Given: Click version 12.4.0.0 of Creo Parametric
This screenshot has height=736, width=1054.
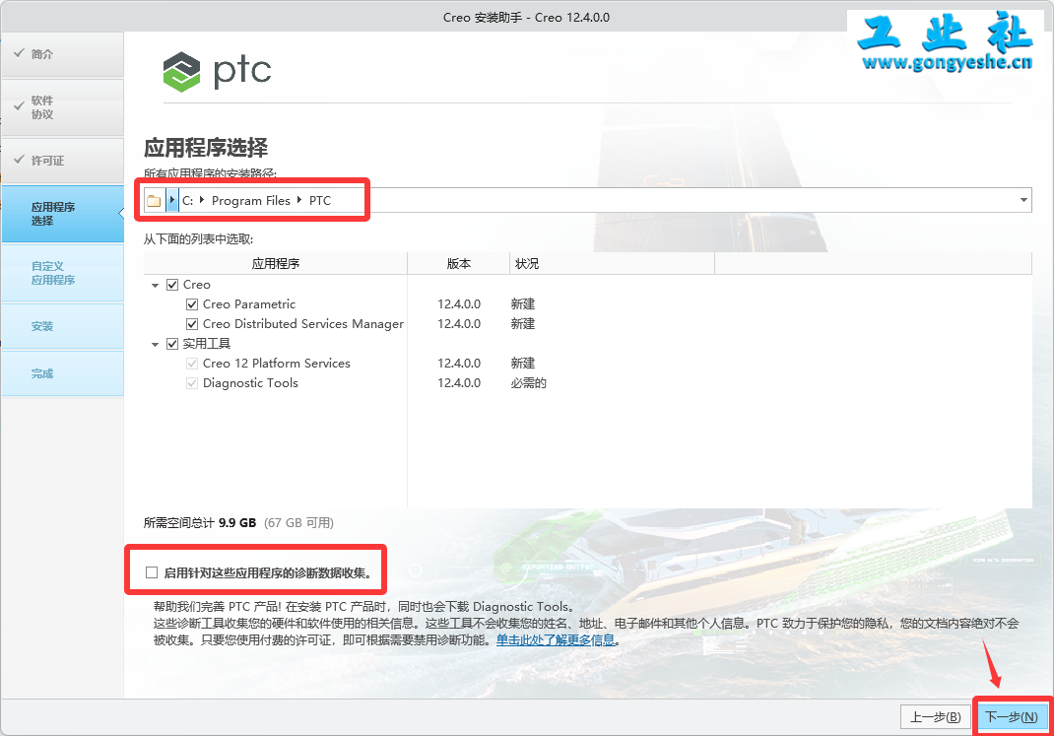Looking at the screenshot, I should pyautogui.click(x=459, y=304).
